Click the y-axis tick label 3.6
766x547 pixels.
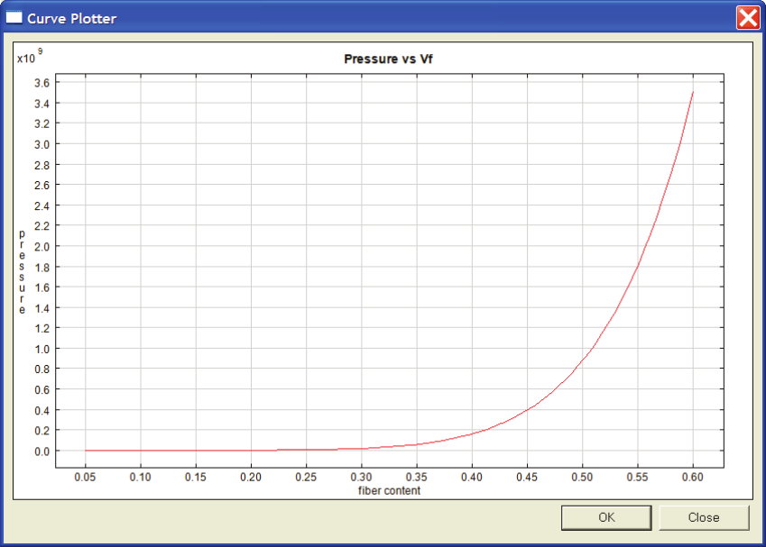click(x=42, y=83)
